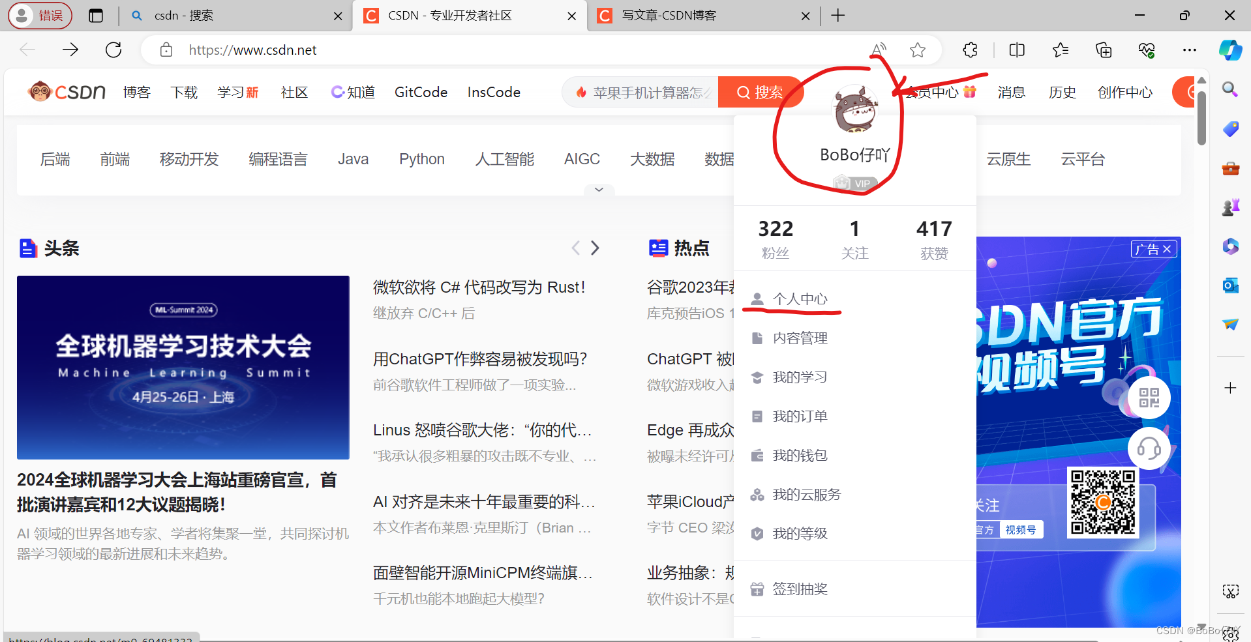Open the Outlook sidebar icon
This screenshot has height=642, width=1251.
1230,285
